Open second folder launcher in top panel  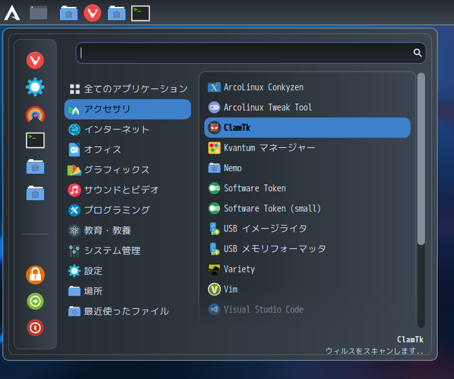pyautogui.click(x=117, y=13)
